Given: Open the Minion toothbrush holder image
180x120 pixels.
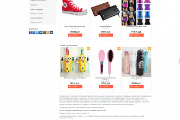Looking at the screenshot, I should point(75,62).
